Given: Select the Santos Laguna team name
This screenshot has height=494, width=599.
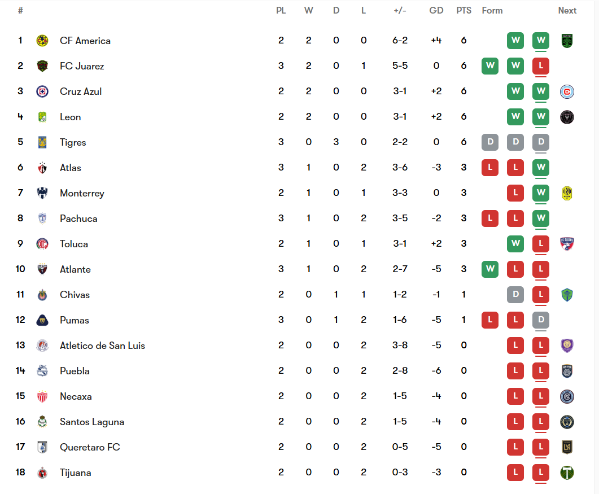Looking at the screenshot, I should pos(92,422).
